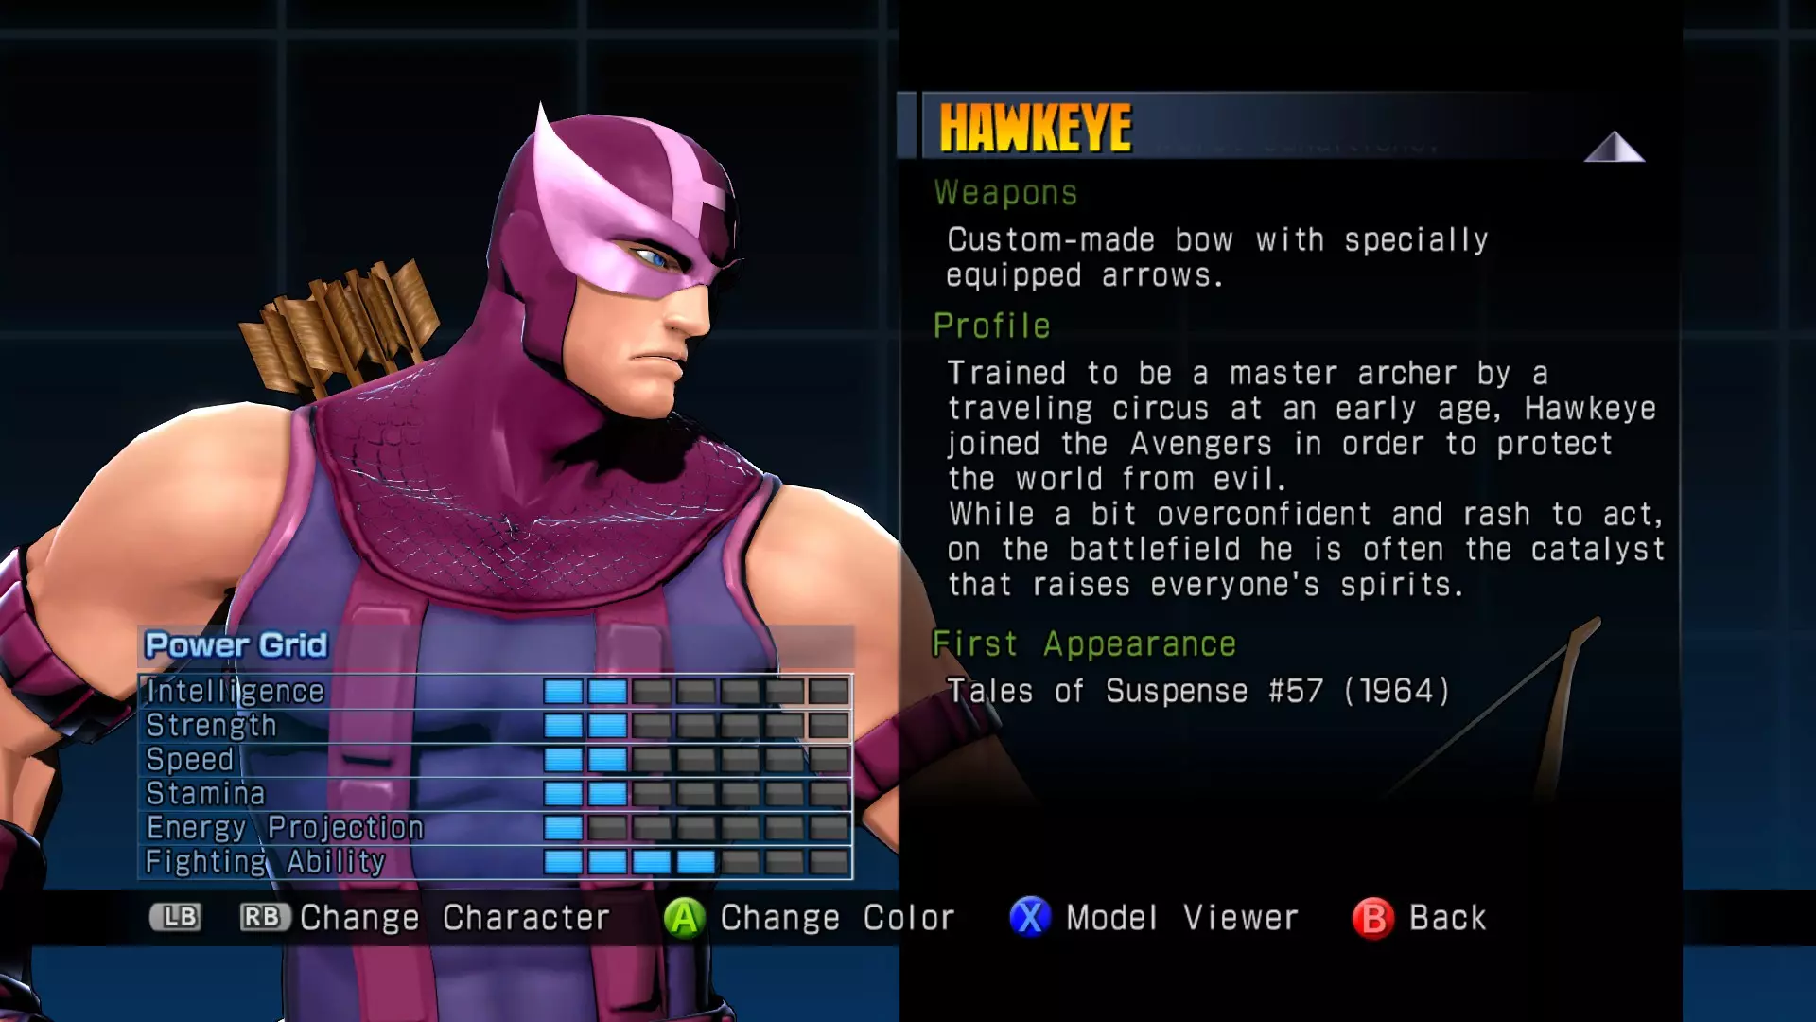Click the green A button icon

pyautogui.click(x=684, y=917)
